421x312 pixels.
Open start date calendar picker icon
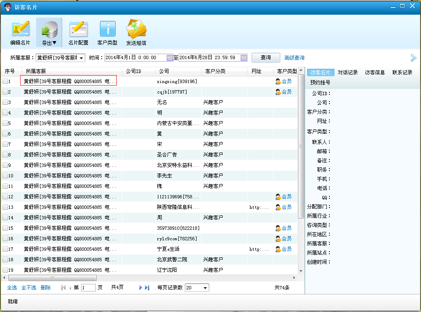[170, 57]
